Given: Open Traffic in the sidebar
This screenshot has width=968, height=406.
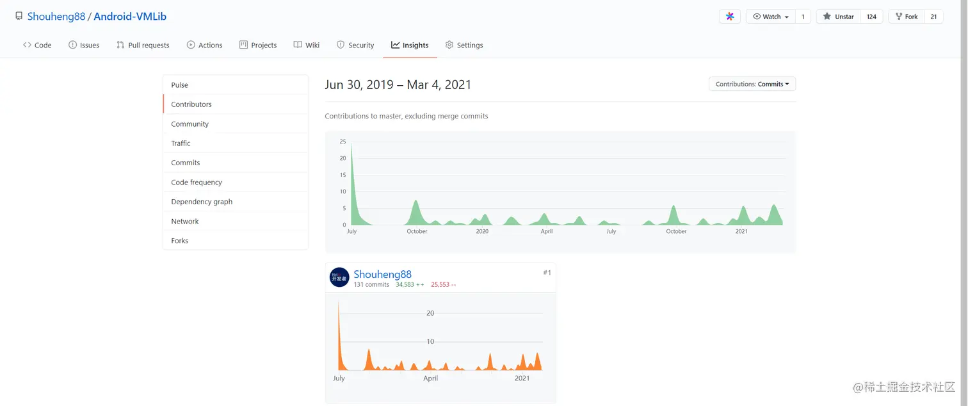Looking at the screenshot, I should [x=236, y=143].
